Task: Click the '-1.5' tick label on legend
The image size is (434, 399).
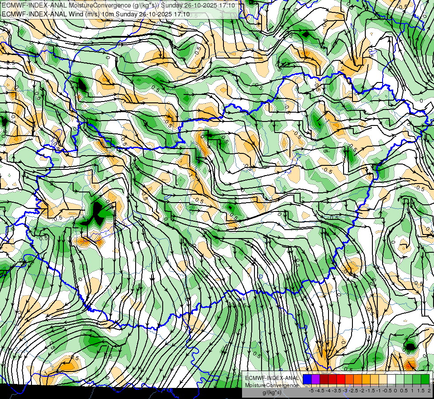Action: click(370, 391)
